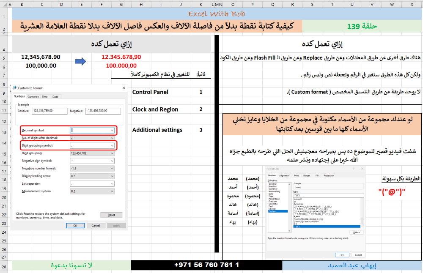The width and height of the screenshot is (423, 273).
Task: Click the Reset button
Action: click(111, 215)
